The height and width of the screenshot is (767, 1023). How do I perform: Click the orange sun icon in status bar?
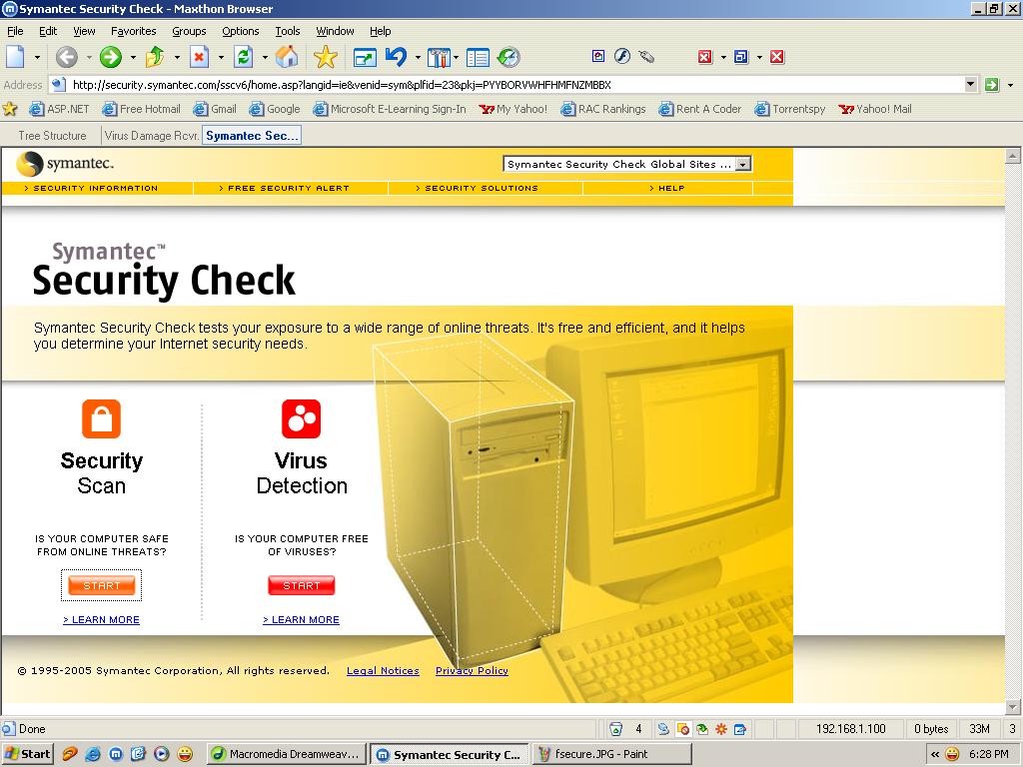point(721,729)
